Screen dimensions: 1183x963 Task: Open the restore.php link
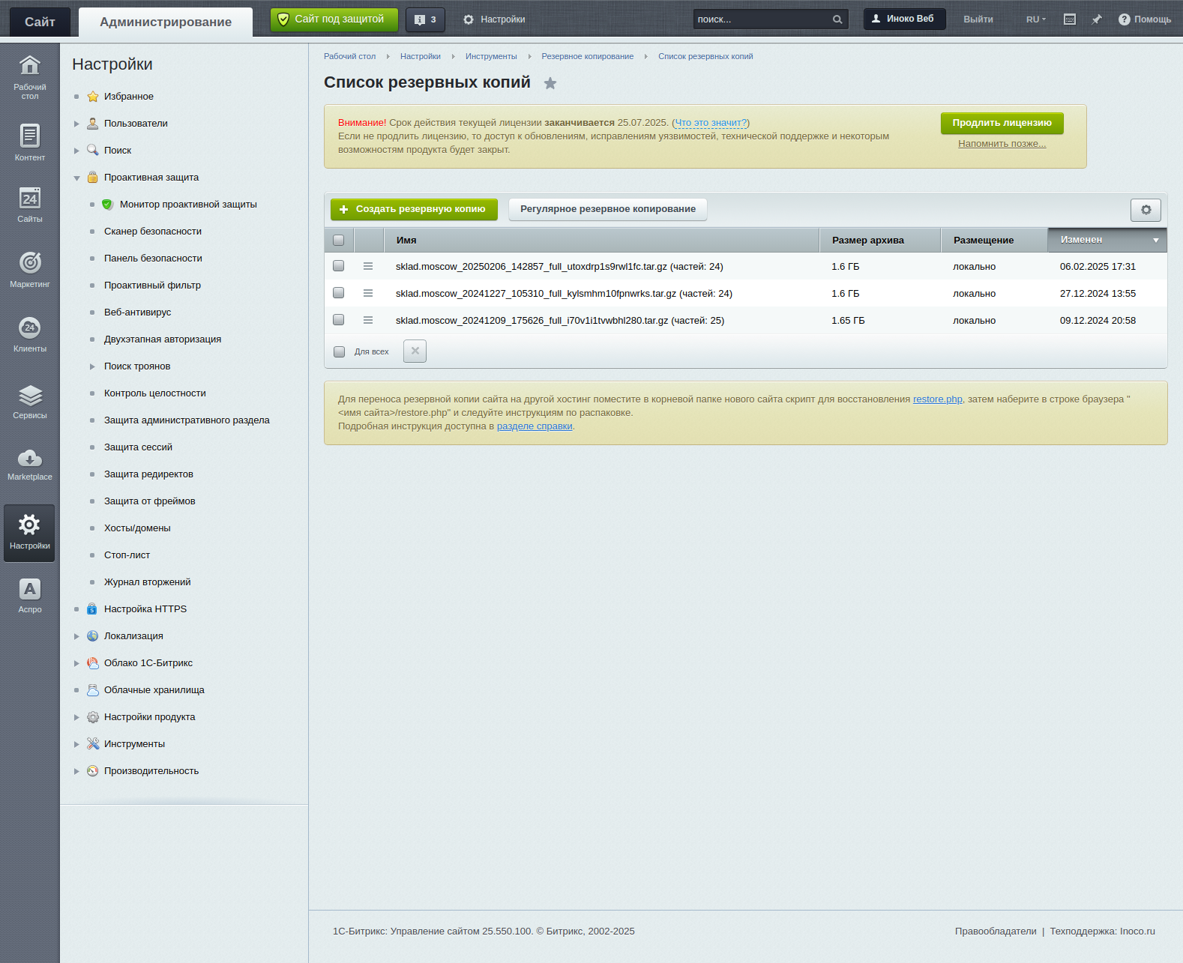point(937,399)
